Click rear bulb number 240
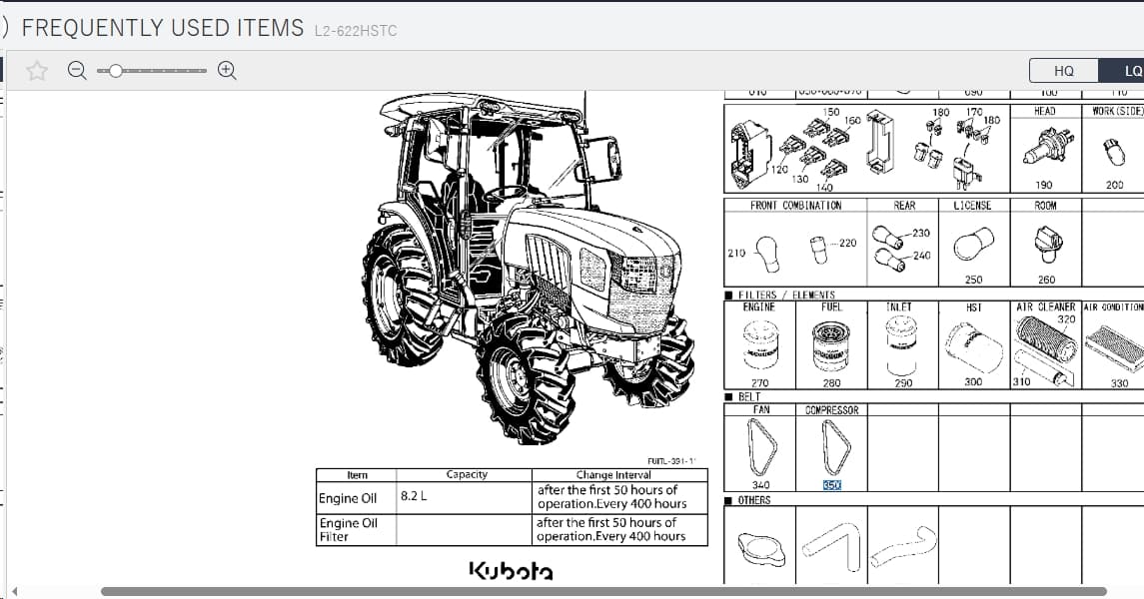The image size is (1144, 599). pyautogui.click(x=921, y=256)
